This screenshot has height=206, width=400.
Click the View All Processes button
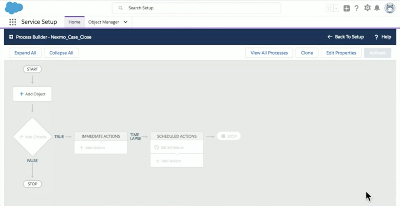tap(269, 53)
